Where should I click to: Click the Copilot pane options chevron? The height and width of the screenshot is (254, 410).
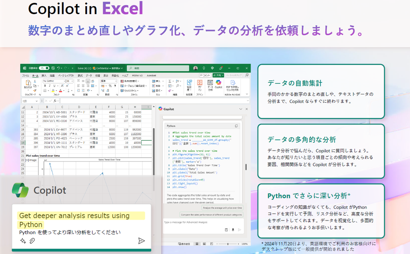point(241,109)
